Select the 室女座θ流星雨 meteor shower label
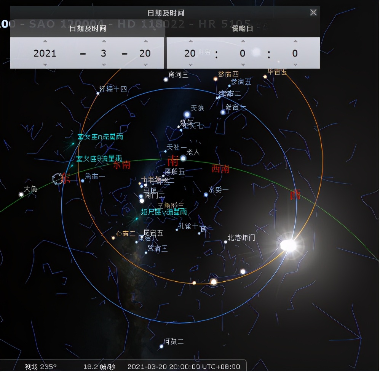 [x=99, y=159]
